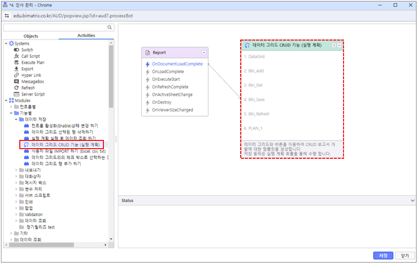This screenshot has width=417, height=263.
Task: Click the Execute Plan activity icon
Action: coord(16,62)
